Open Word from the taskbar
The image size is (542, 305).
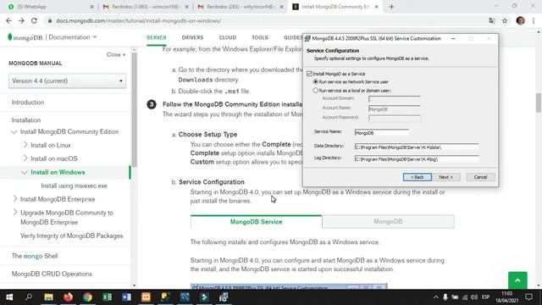(126, 297)
